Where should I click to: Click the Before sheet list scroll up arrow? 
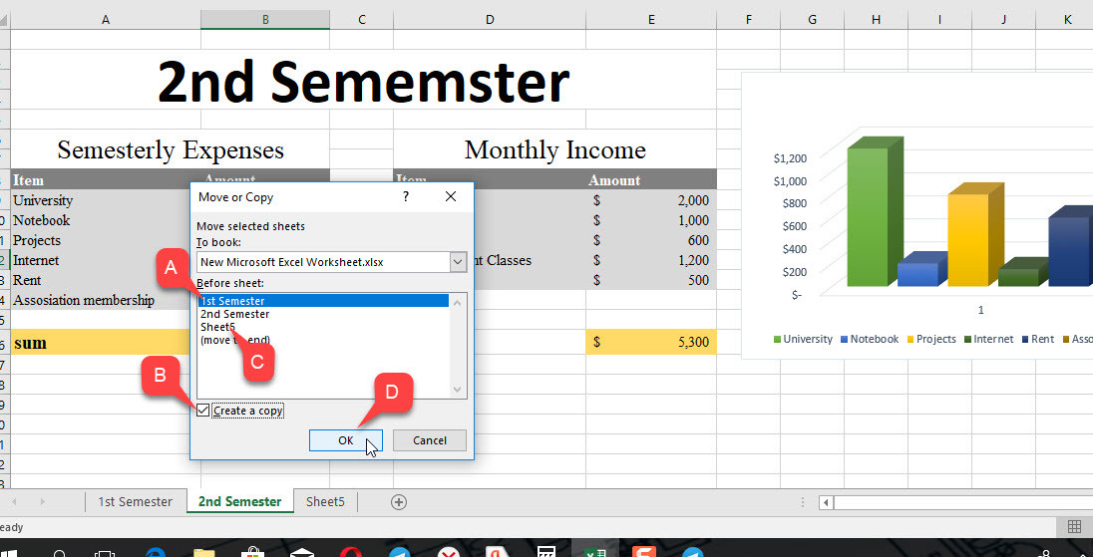tap(458, 302)
